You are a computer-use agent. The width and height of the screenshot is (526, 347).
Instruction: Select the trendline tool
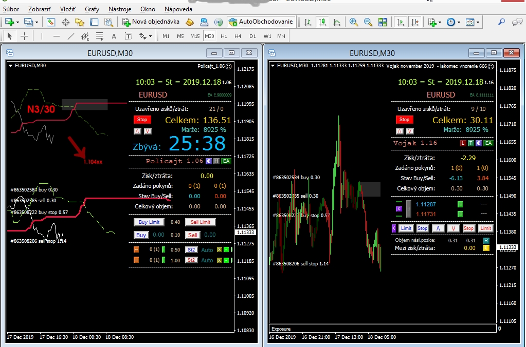(71, 36)
